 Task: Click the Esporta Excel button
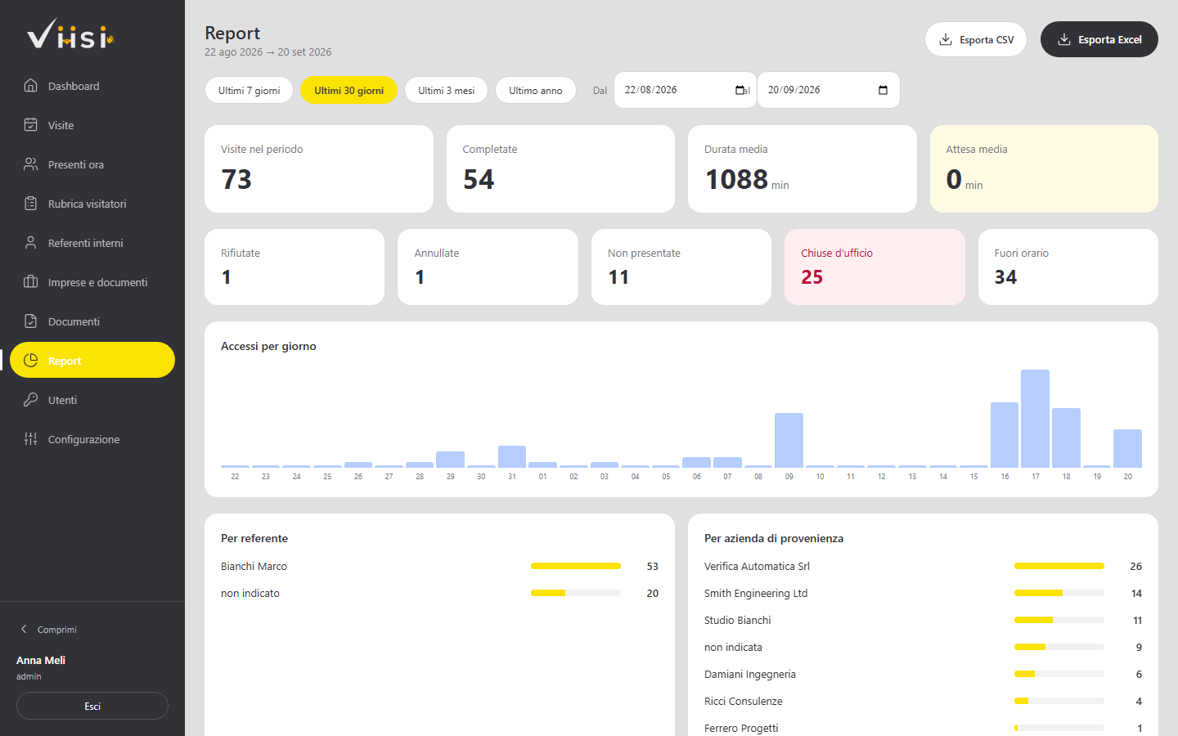[1099, 39]
